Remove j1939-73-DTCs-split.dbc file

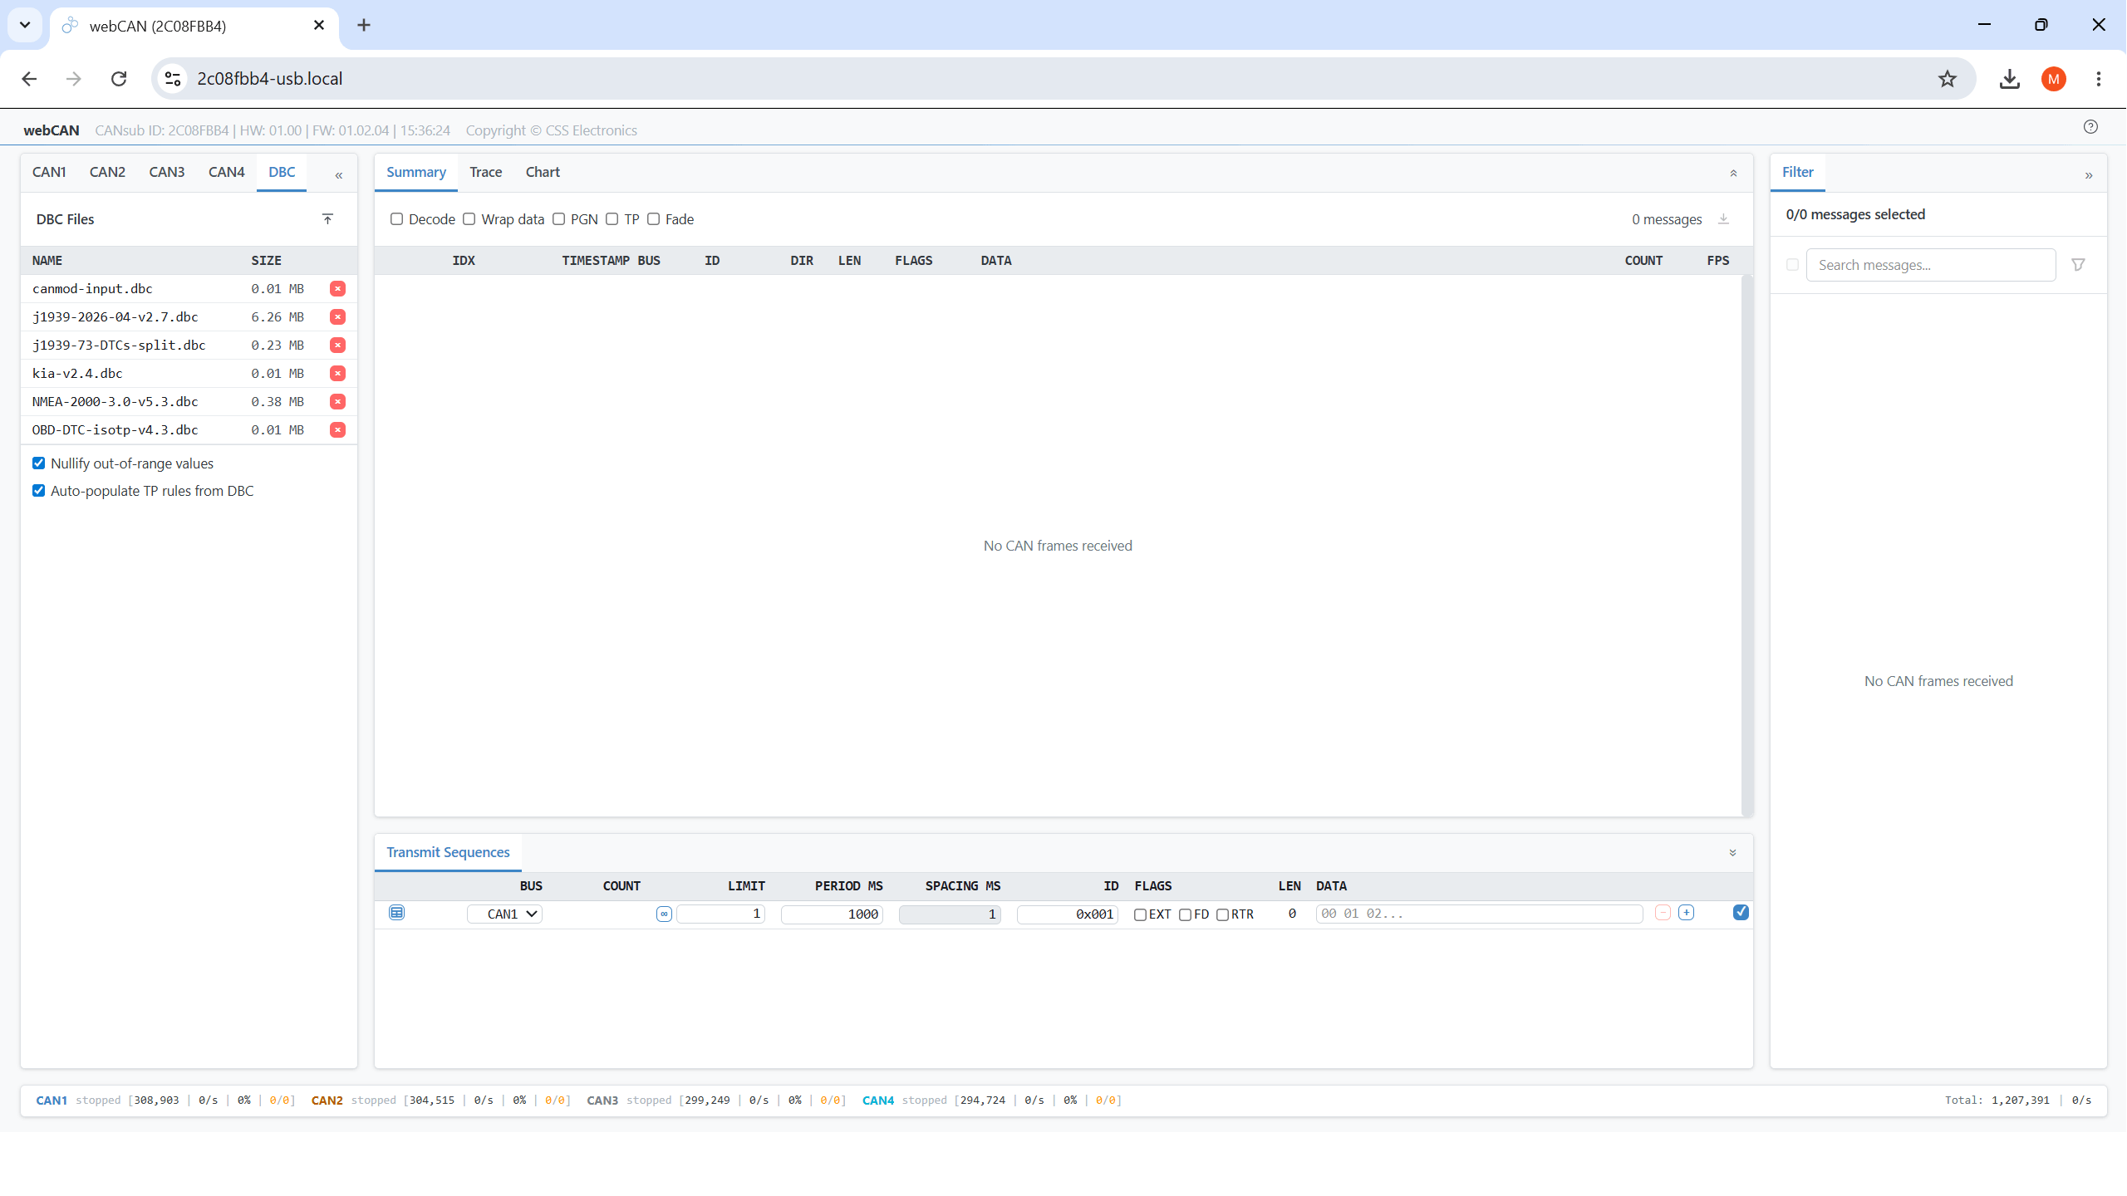337,345
